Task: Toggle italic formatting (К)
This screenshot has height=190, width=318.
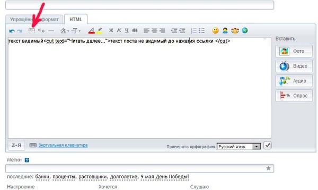Action: (119, 31)
